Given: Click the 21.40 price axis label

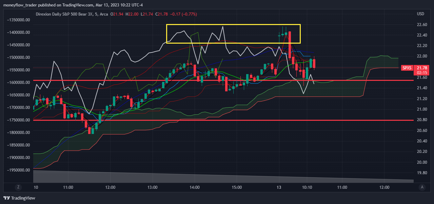Looking at the screenshot, I should pyautogui.click(x=422, y=88).
